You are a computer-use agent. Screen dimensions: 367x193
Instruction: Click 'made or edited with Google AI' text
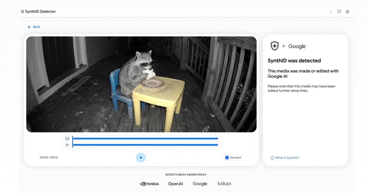pos(303,74)
